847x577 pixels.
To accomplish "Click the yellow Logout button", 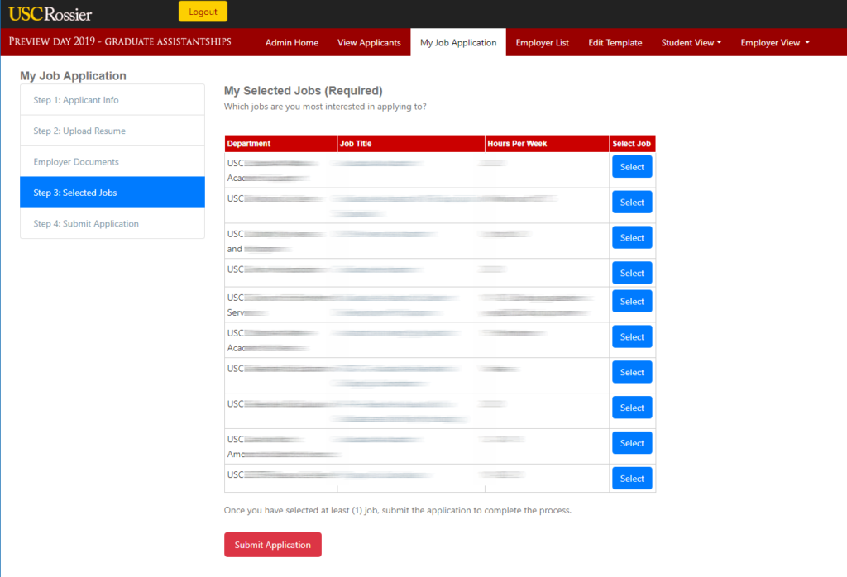I will (x=203, y=12).
